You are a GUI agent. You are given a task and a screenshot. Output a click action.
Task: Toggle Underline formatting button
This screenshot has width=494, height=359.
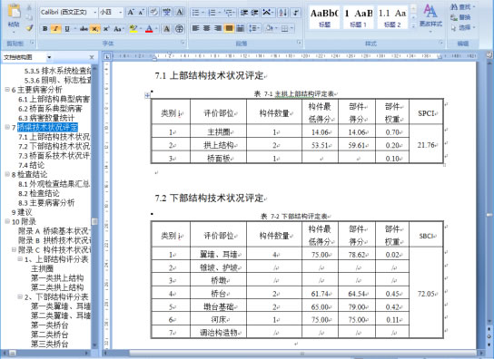pos(67,29)
